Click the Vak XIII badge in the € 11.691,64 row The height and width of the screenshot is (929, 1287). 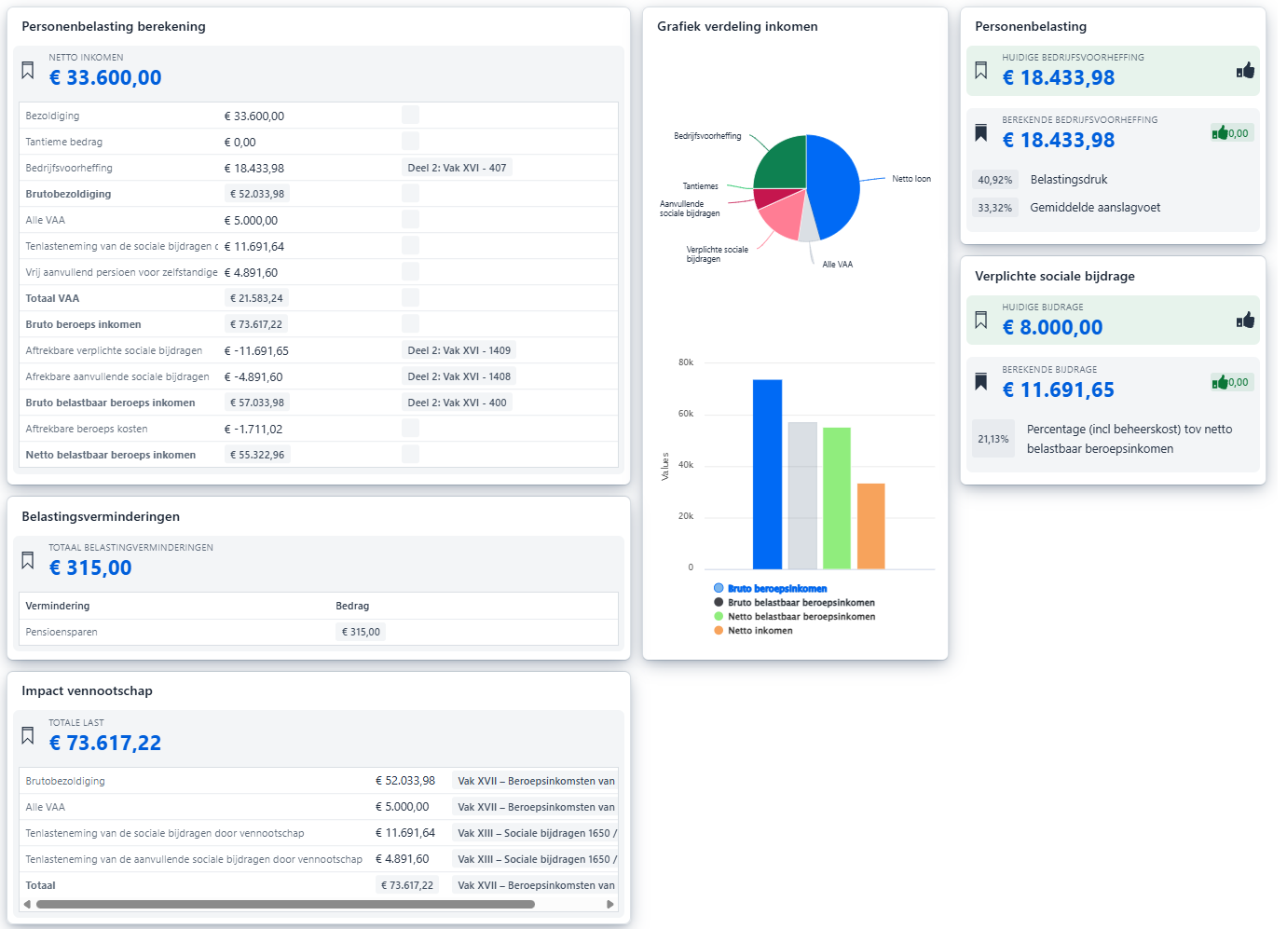(535, 833)
